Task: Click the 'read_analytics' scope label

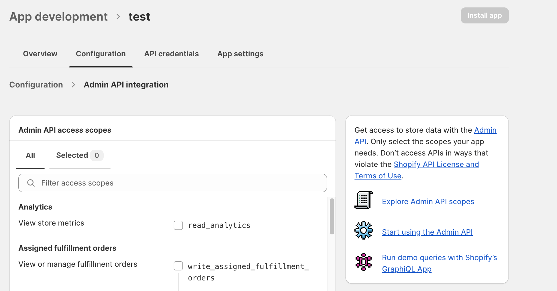Action: coord(219,225)
